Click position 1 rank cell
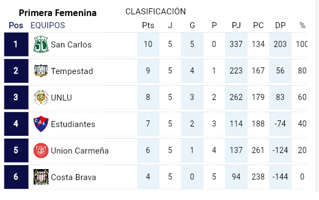The height and width of the screenshot is (200, 319). tap(16, 44)
